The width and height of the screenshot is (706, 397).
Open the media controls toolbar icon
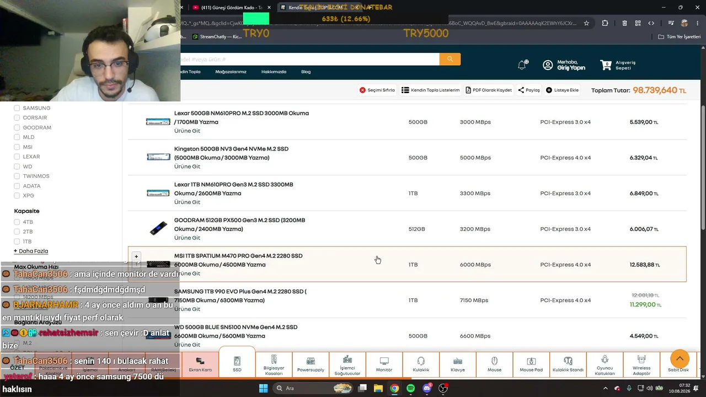(671, 23)
